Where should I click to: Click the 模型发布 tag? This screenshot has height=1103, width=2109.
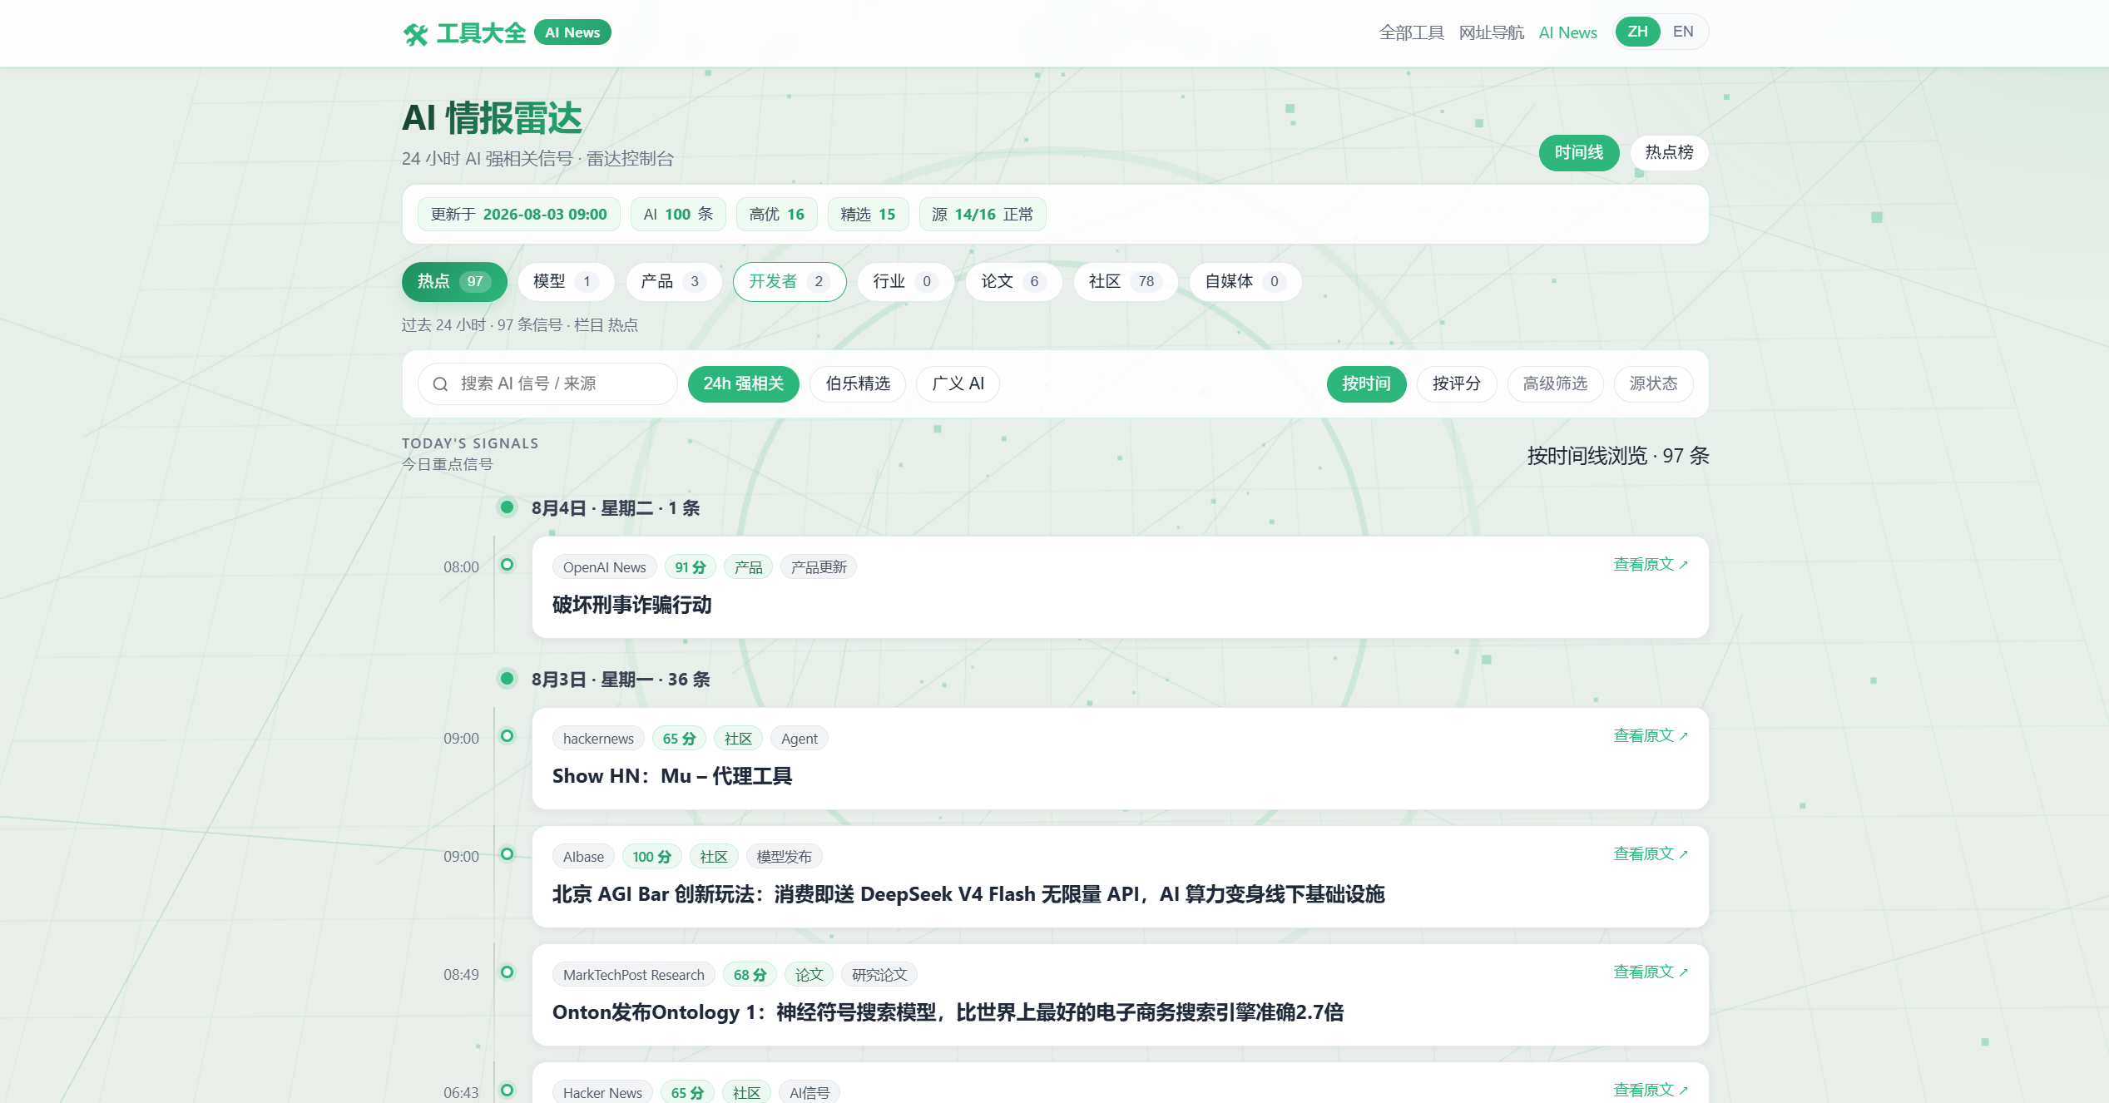click(785, 857)
